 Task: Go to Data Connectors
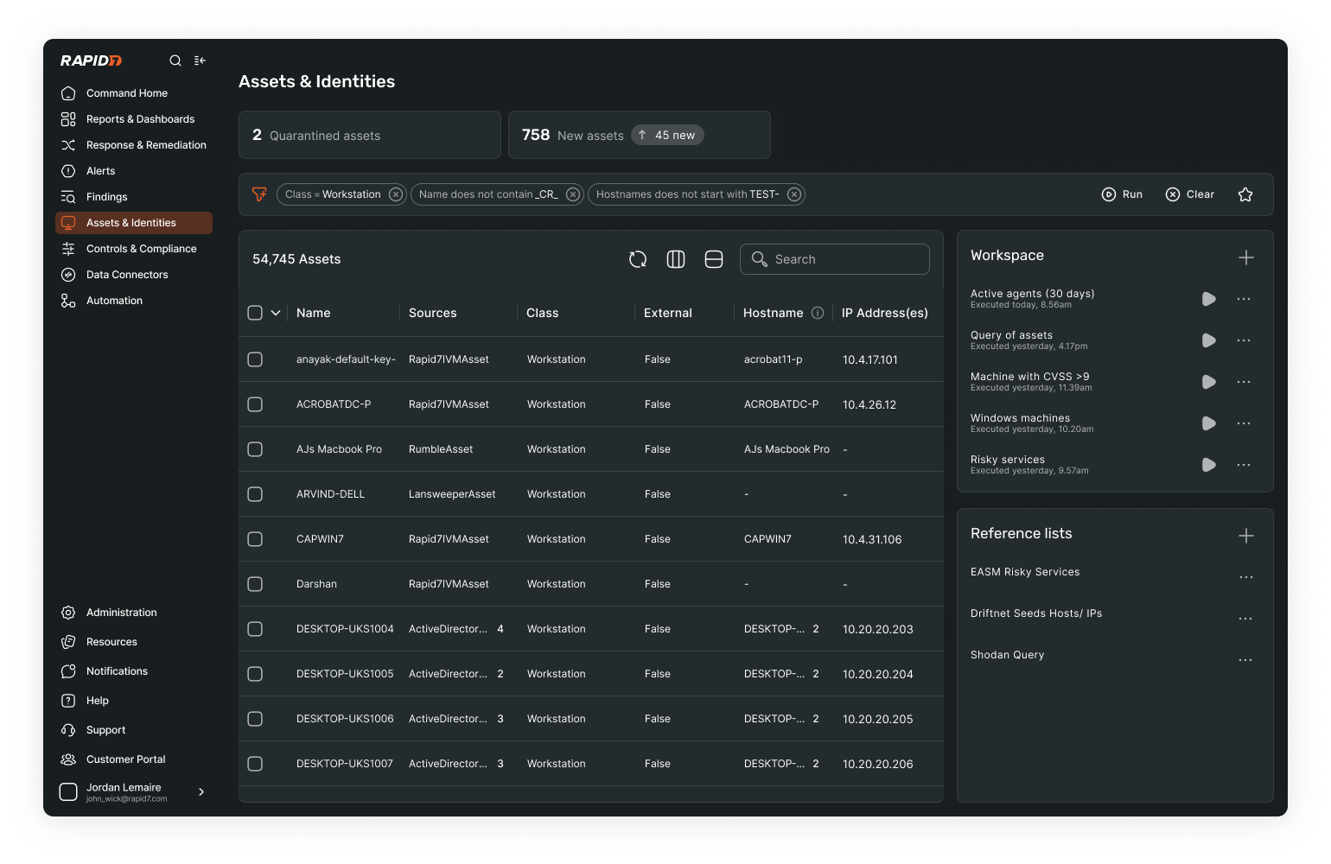(134, 275)
